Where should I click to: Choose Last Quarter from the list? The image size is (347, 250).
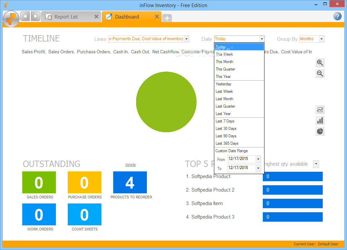tap(239, 106)
